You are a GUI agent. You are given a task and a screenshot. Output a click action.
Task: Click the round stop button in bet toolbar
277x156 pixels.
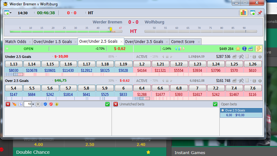pos(38,104)
